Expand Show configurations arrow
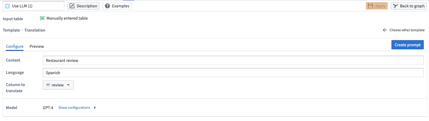Screen dimensions: 429x121 coord(95,108)
